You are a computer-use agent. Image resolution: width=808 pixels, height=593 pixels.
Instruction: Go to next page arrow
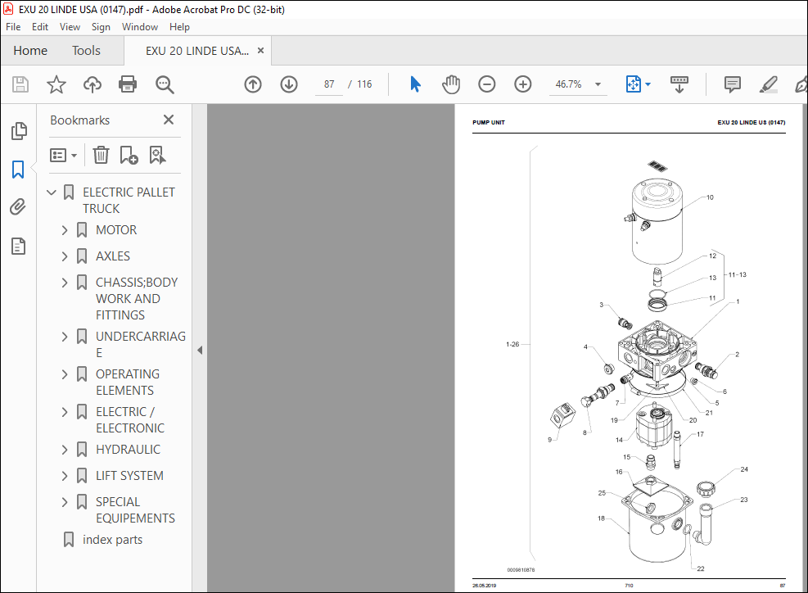(x=289, y=84)
